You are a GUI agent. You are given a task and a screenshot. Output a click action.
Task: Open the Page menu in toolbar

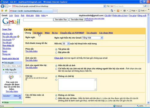click(133, 11)
